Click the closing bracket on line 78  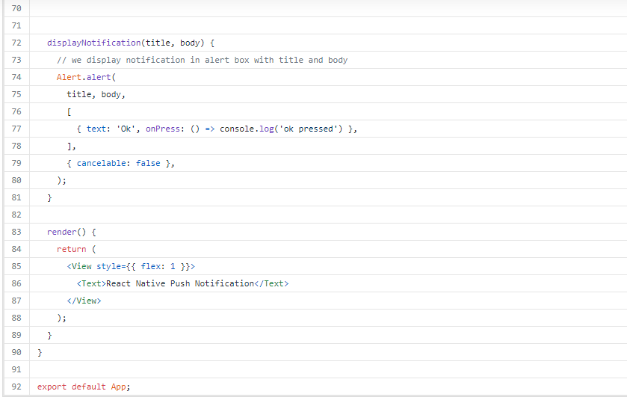tap(69, 146)
